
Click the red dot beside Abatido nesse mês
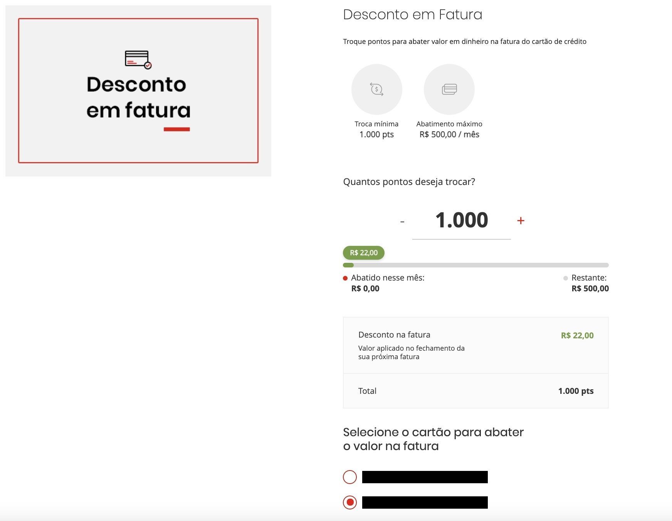point(345,278)
